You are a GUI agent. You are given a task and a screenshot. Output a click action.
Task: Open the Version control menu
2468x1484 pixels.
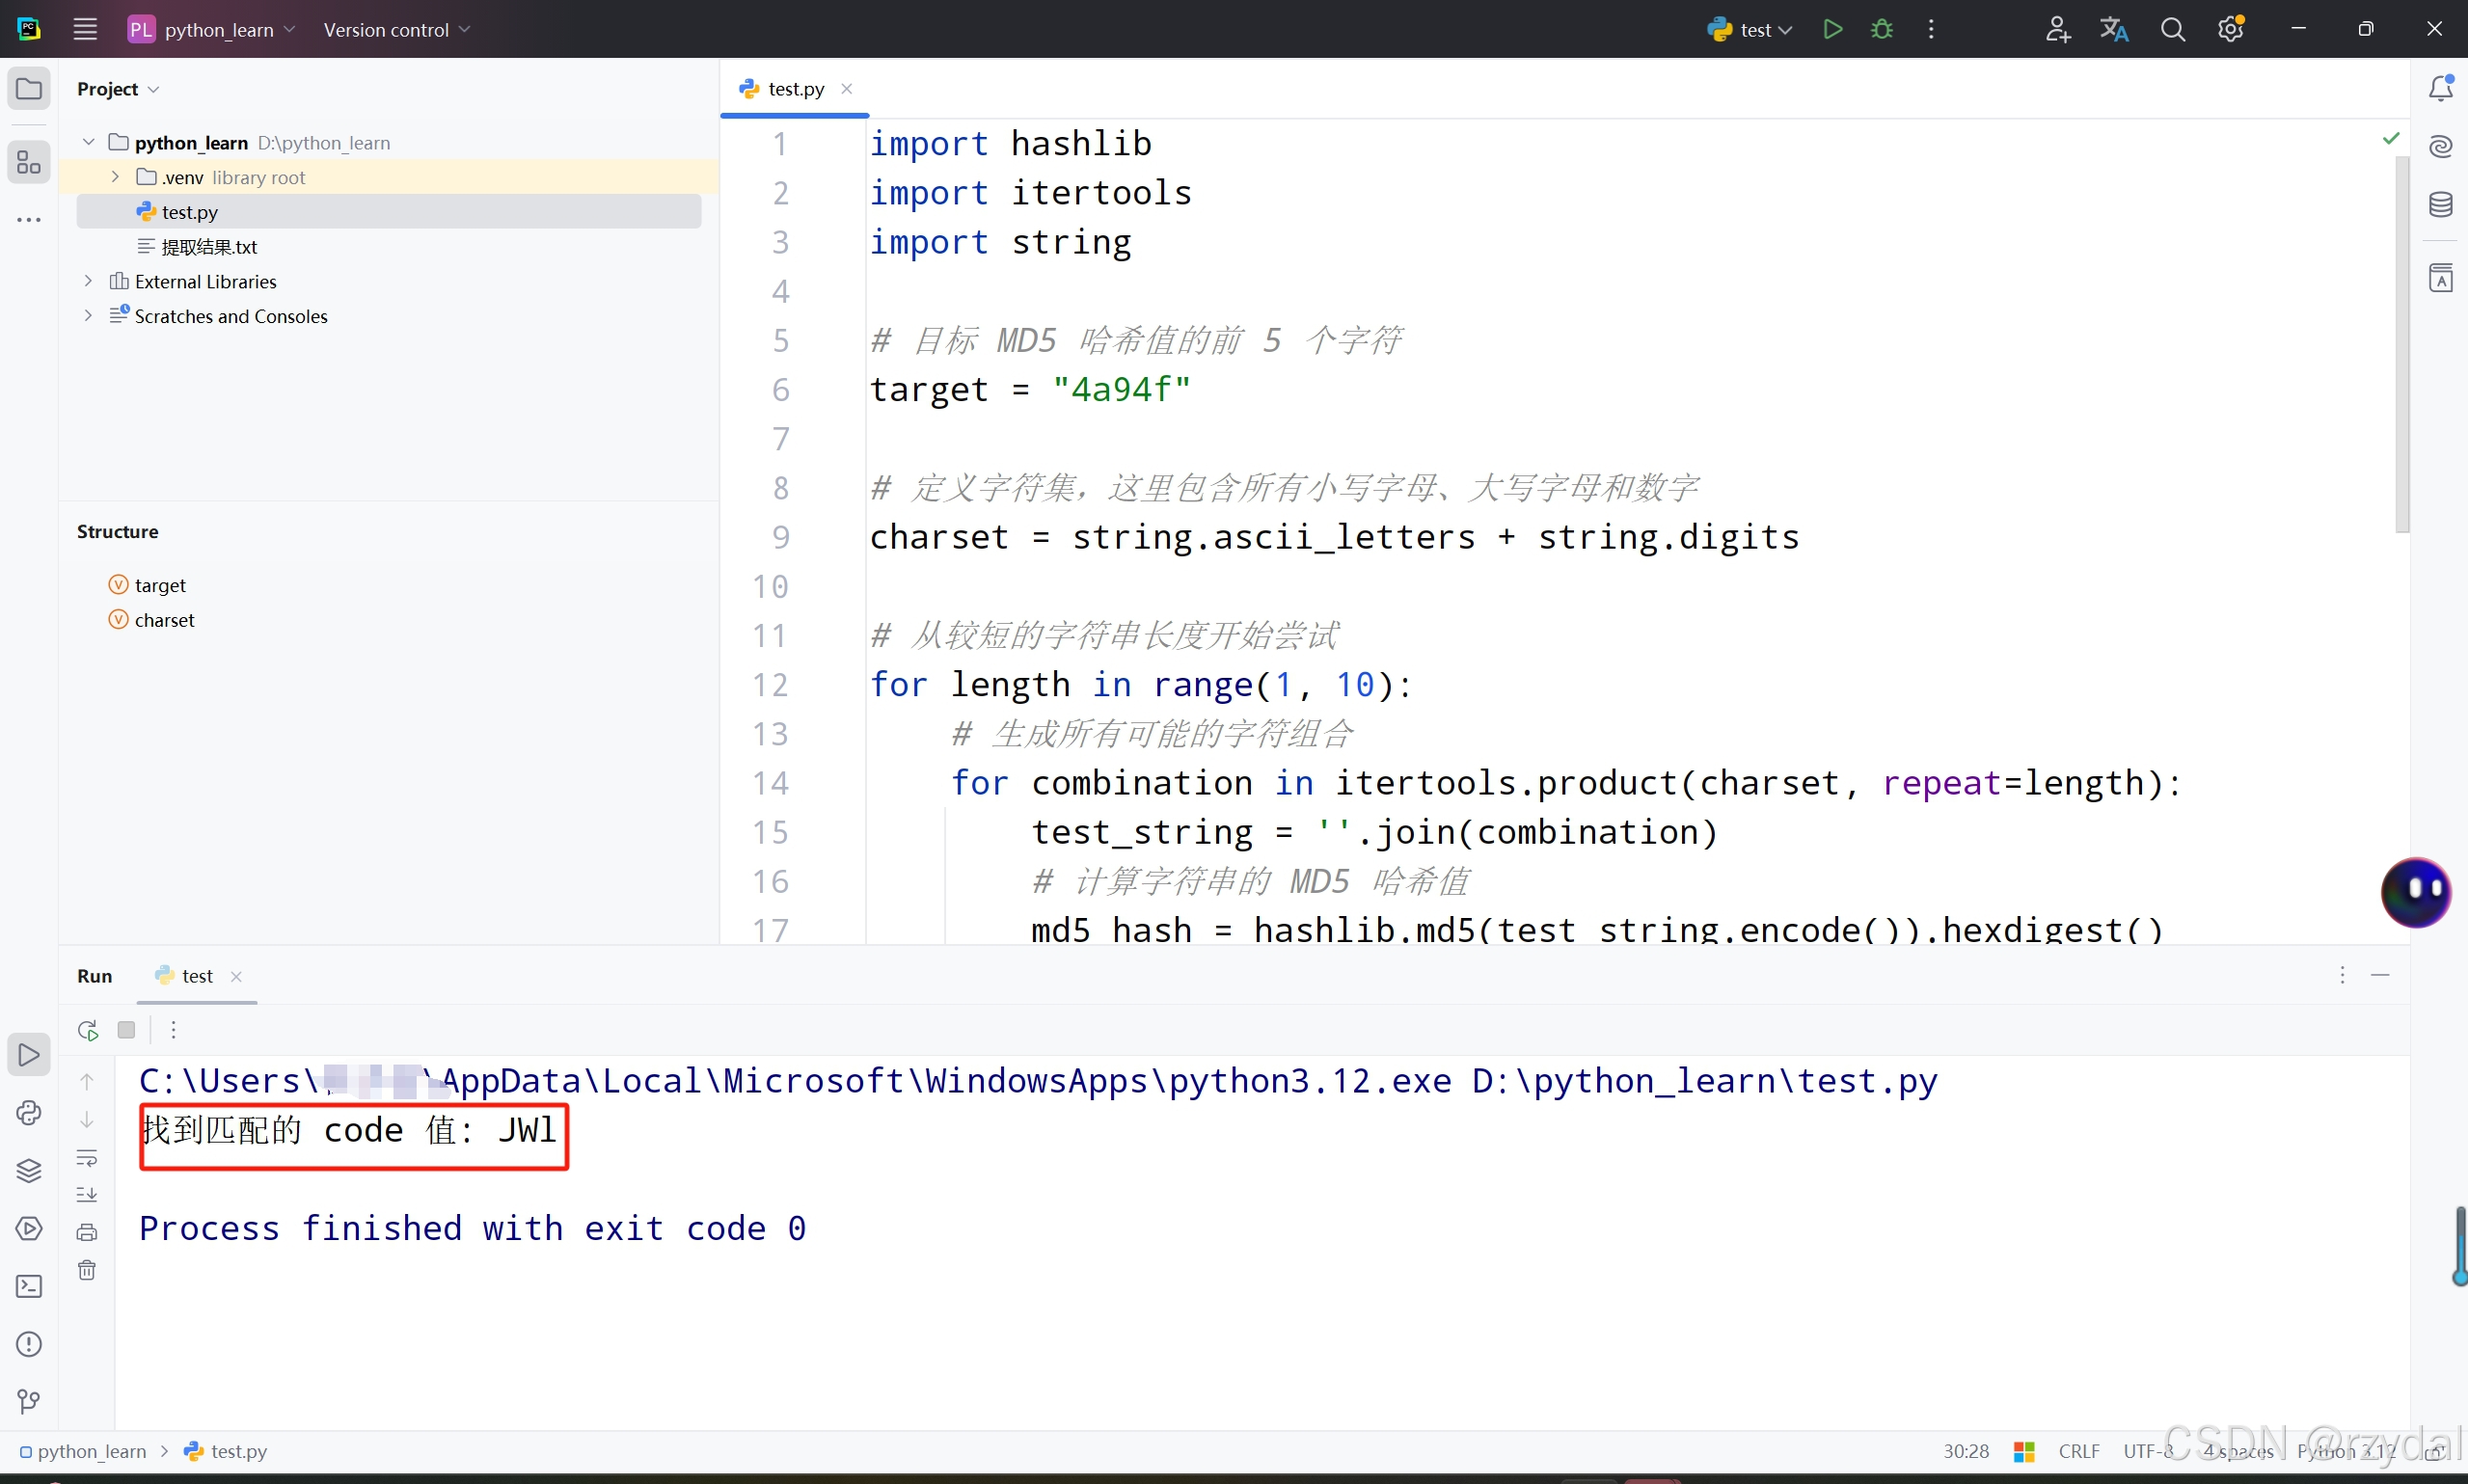point(396,29)
